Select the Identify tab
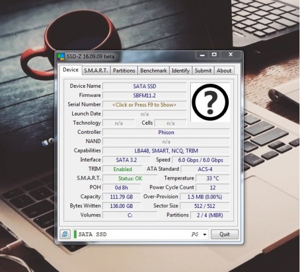Viewport: 300px width, 272px height. pos(181,71)
